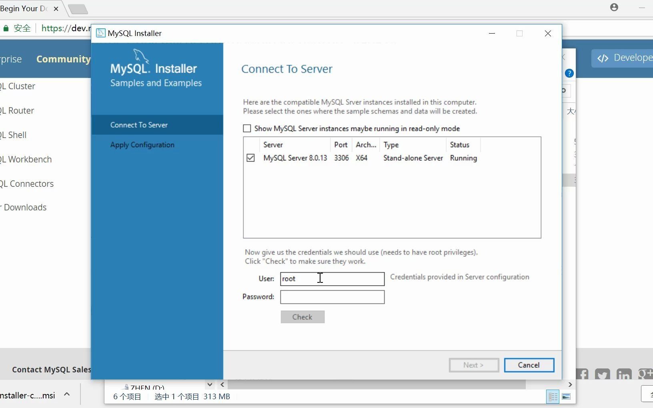Open the MySQL Connectors sidebar link
This screenshot has height=408, width=653.
pos(27,184)
